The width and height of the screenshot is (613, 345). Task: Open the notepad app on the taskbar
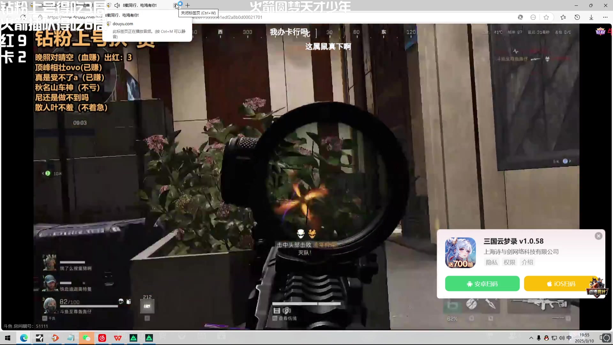pos(71,338)
